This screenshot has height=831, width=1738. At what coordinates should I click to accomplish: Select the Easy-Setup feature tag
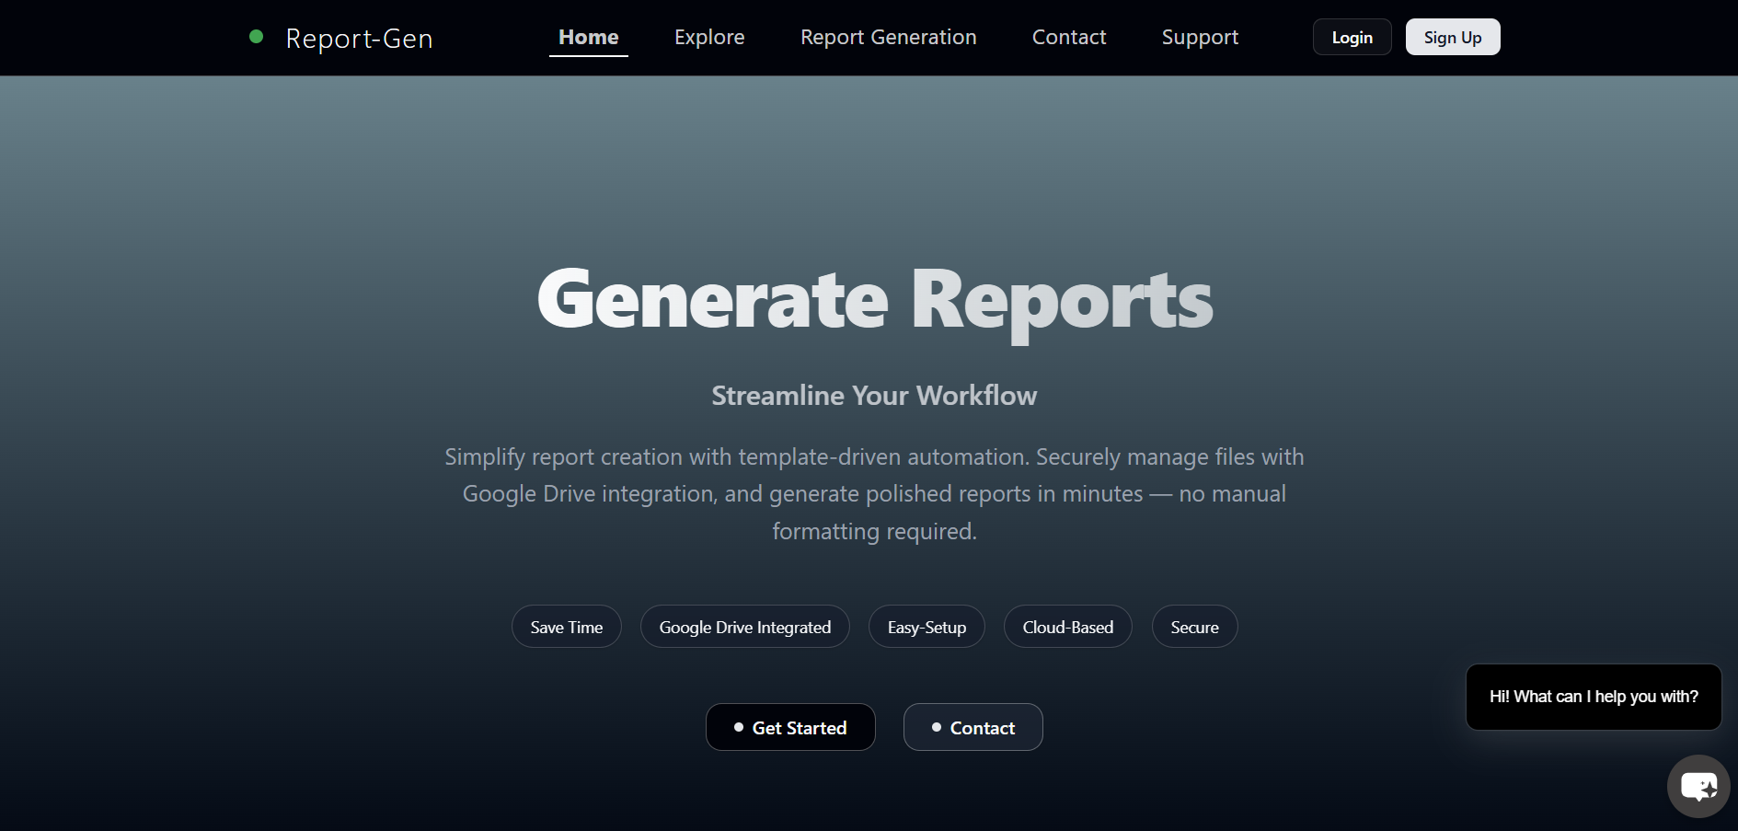tap(926, 627)
